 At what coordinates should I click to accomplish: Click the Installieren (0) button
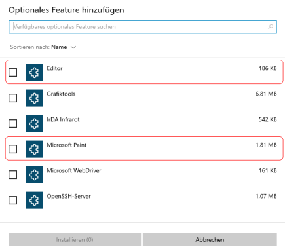click(x=75, y=240)
